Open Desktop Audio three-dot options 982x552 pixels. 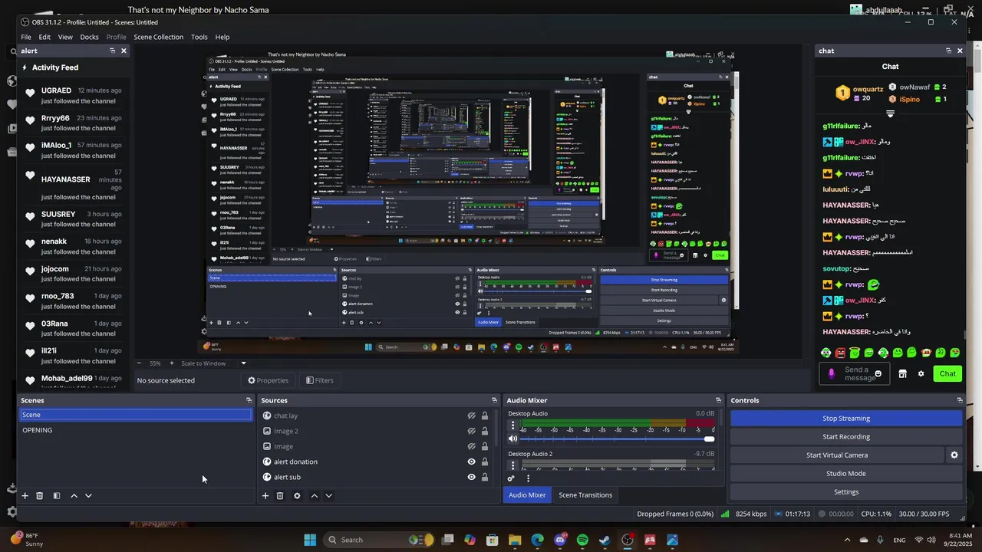(x=513, y=426)
